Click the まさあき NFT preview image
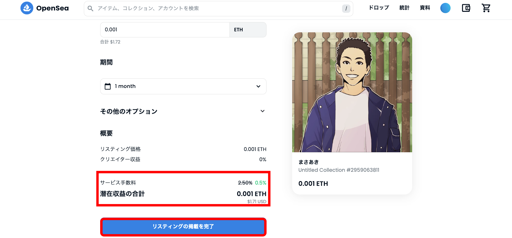This screenshot has width=512, height=238. pos(352,92)
